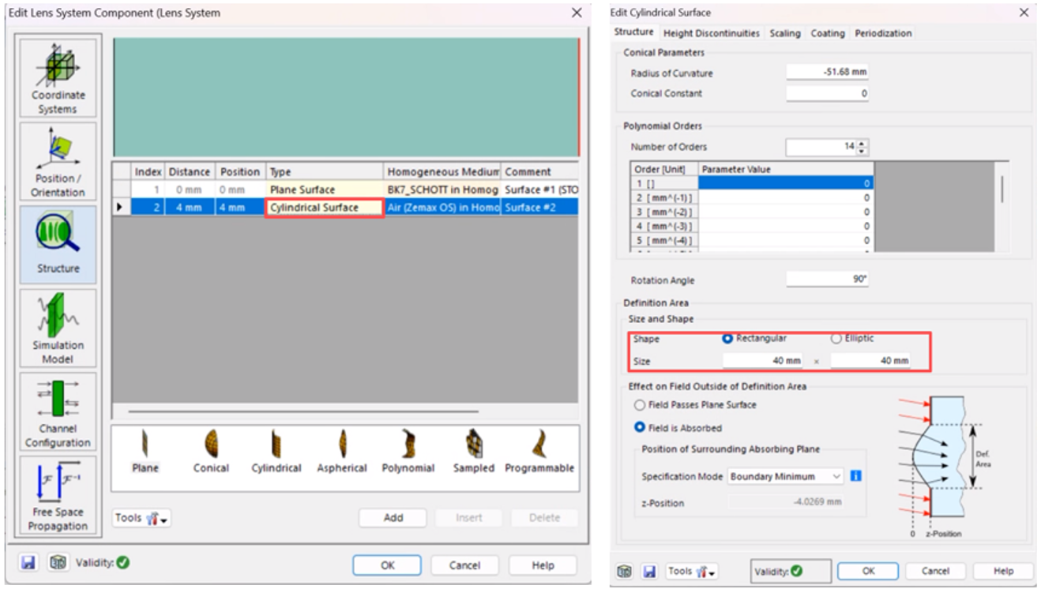
Task: Open the Channel Configuration page
Action: (58, 411)
